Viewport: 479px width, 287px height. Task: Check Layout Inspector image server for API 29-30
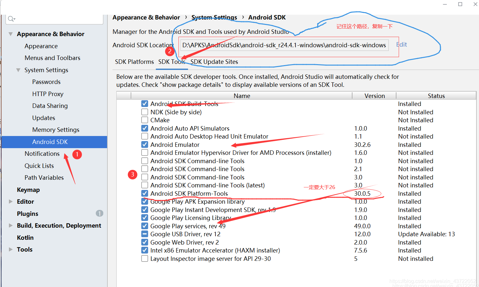pos(145,259)
